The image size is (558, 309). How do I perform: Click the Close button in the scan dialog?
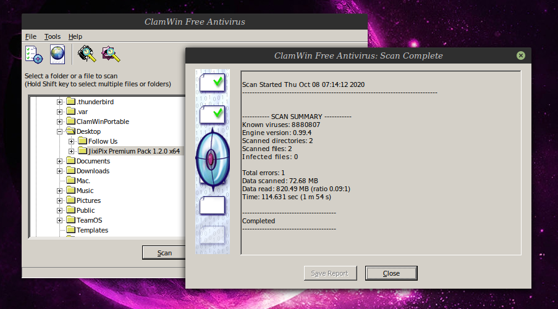[x=391, y=273]
